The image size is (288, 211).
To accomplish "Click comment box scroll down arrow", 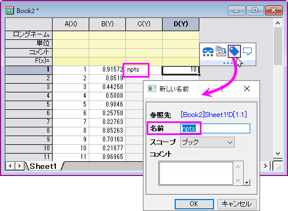I will click(x=238, y=180).
